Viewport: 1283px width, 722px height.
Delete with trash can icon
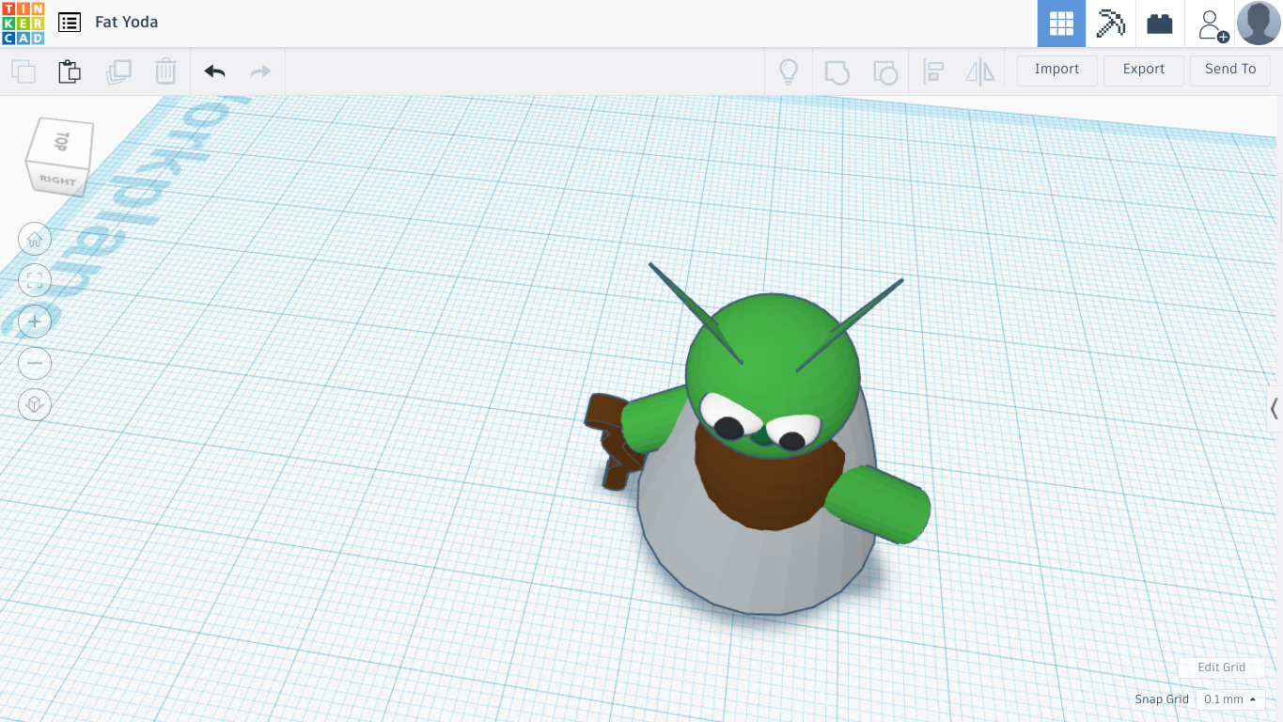point(165,71)
